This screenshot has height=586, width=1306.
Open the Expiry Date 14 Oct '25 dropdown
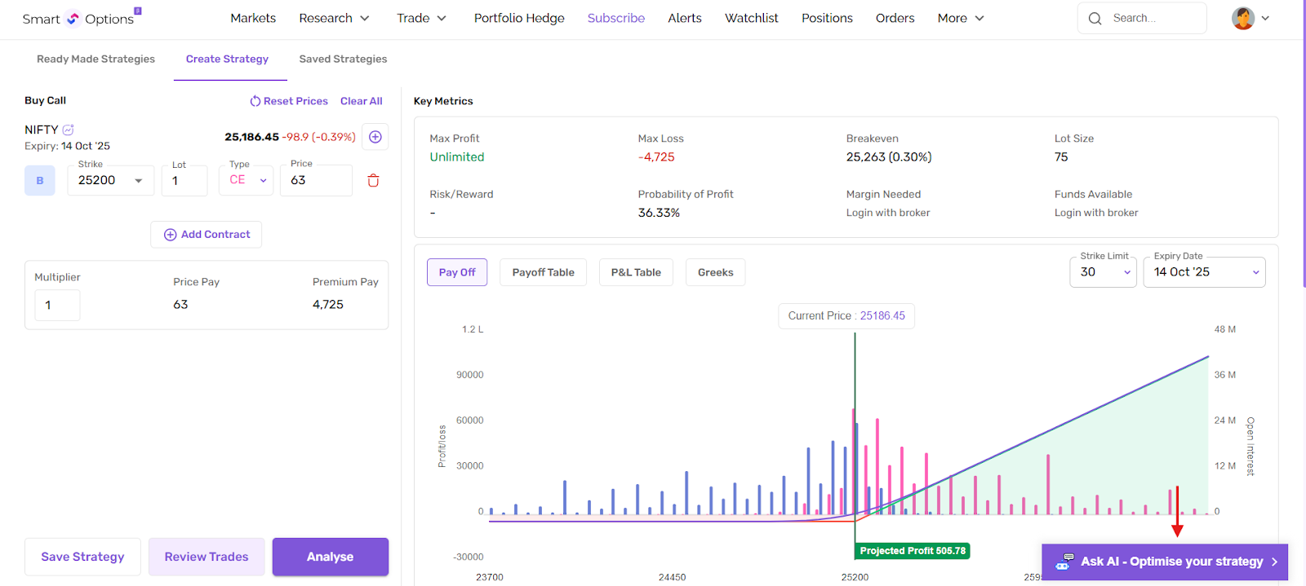(x=1204, y=272)
